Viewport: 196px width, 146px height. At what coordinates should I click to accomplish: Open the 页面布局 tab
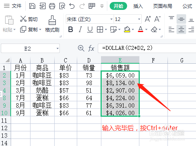pyautogui.click(x=163, y=6)
